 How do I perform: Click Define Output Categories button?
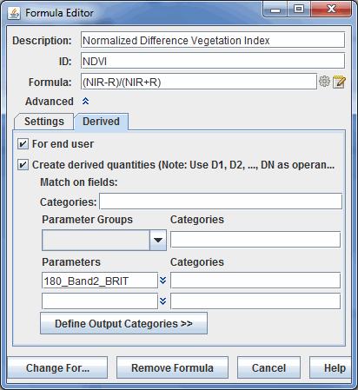[123, 323]
